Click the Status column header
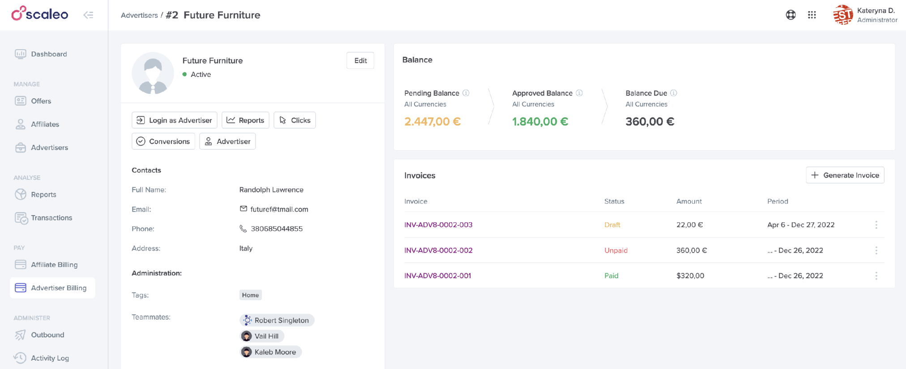 click(614, 201)
